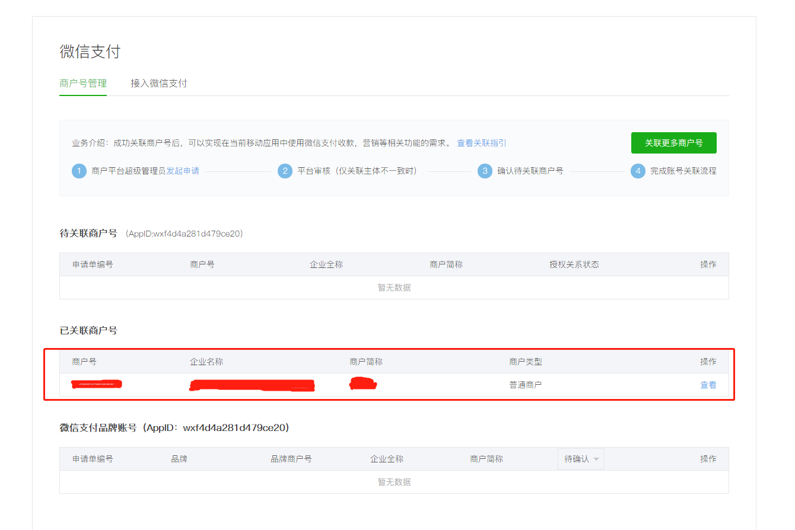The image size is (795, 530).
Task: Click the 企业名称 column header
Action: (x=206, y=362)
